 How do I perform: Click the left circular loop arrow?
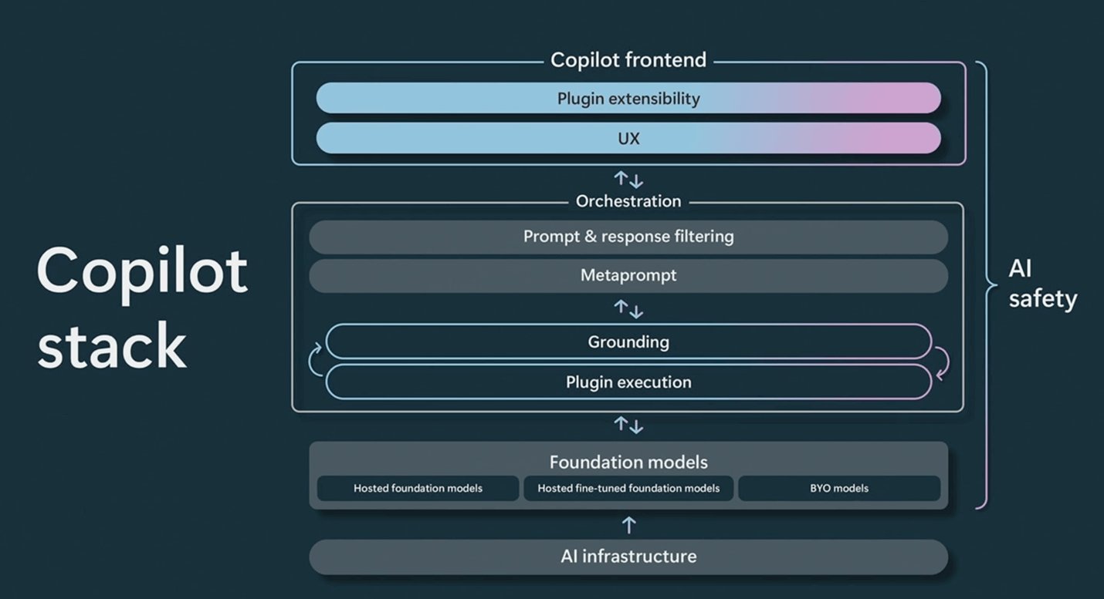click(x=315, y=361)
